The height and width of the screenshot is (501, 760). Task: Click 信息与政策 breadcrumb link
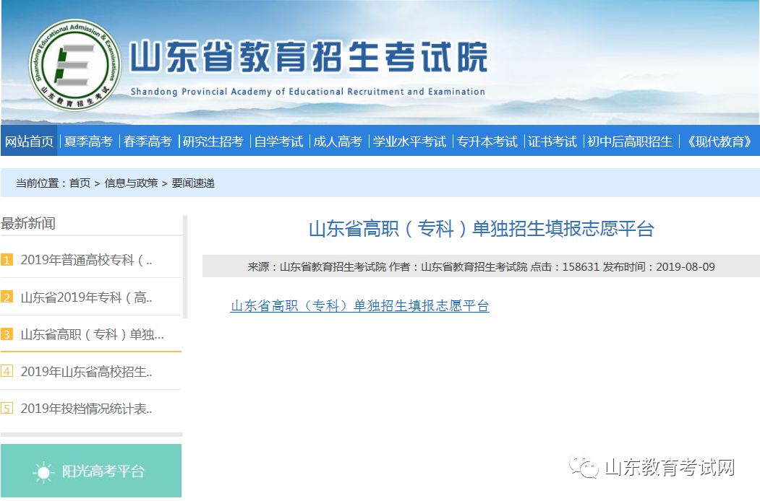(x=131, y=183)
